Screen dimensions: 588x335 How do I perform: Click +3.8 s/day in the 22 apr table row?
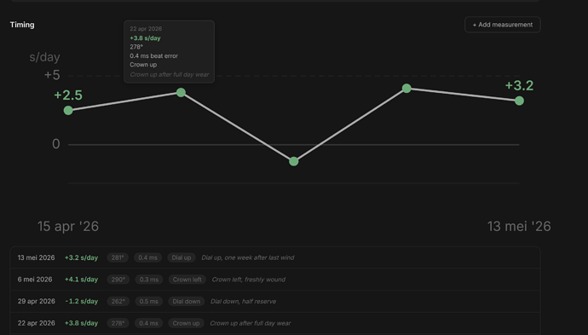[x=81, y=323]
